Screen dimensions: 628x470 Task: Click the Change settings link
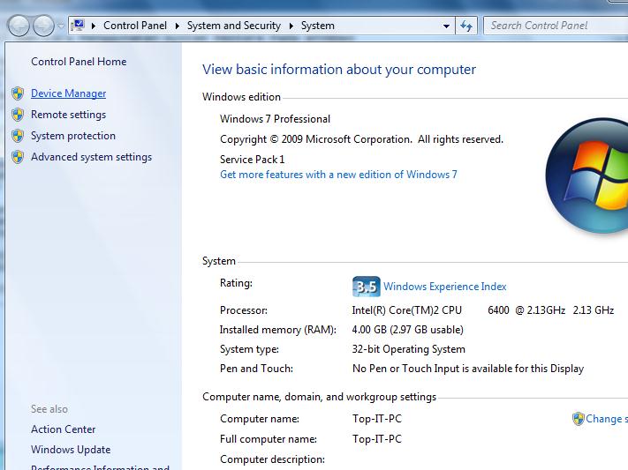click(607, 419)
